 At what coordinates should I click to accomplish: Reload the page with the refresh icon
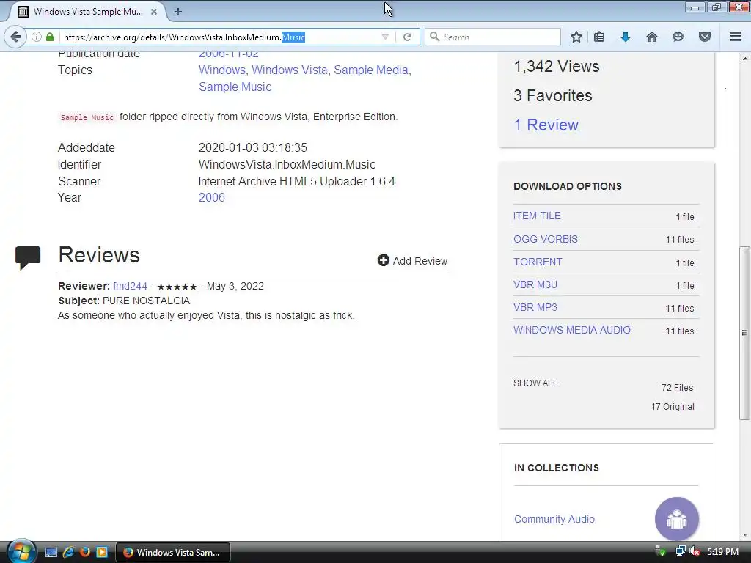coord(407,37)
